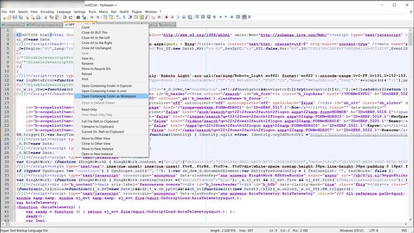This screenshot has height=233, width=414.
Task: Click Run Macro Multiple Times icon
Action: click(x=184, y=17)
